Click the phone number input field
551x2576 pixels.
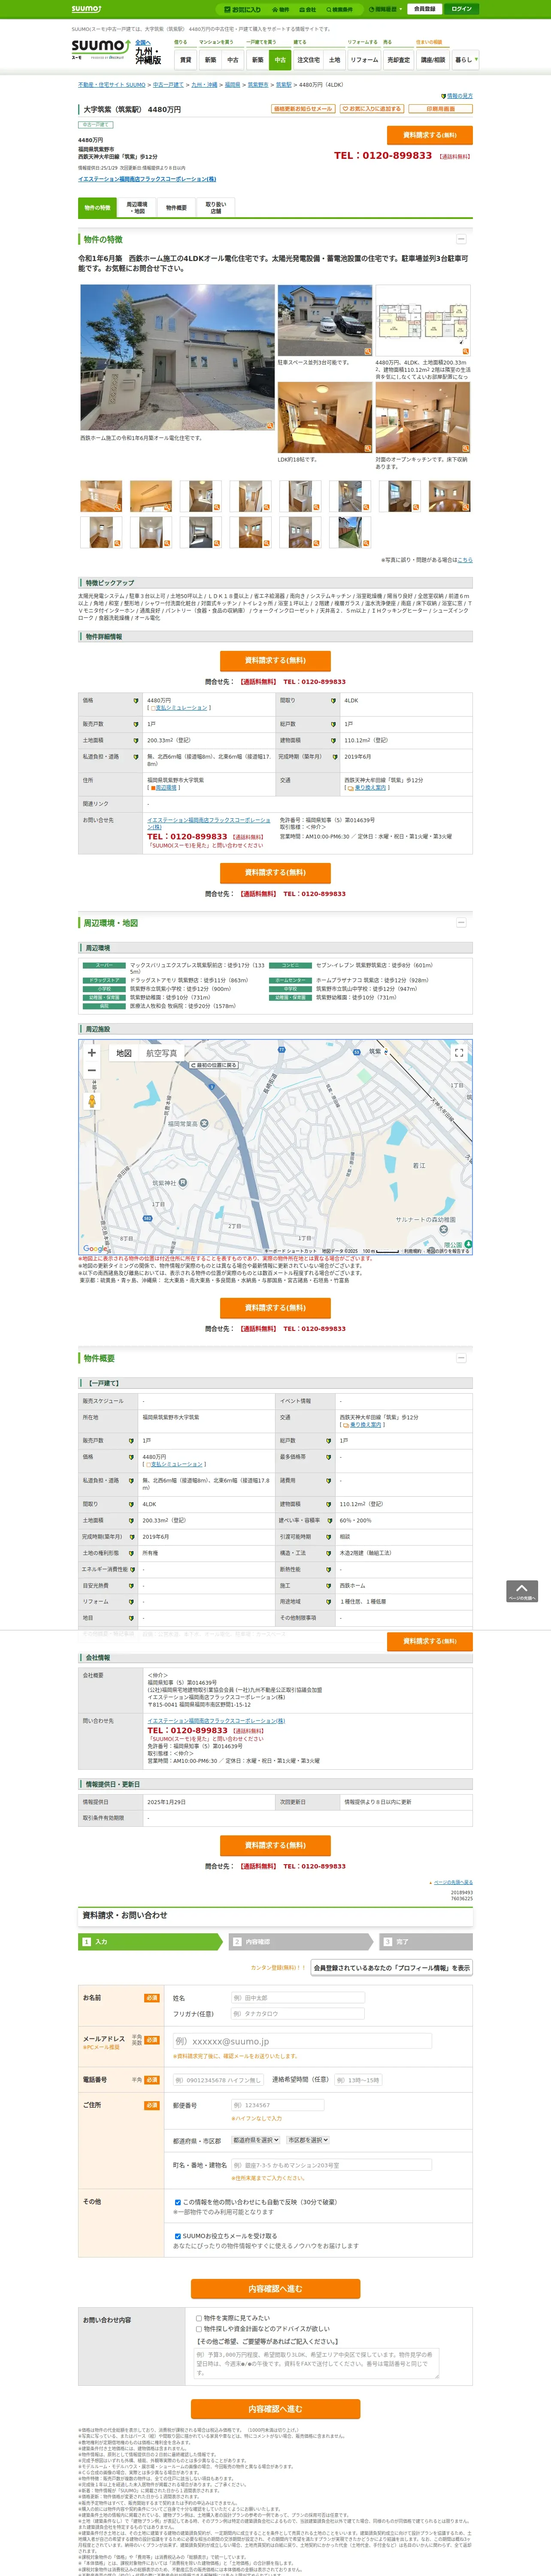(x=217, y=2080)
